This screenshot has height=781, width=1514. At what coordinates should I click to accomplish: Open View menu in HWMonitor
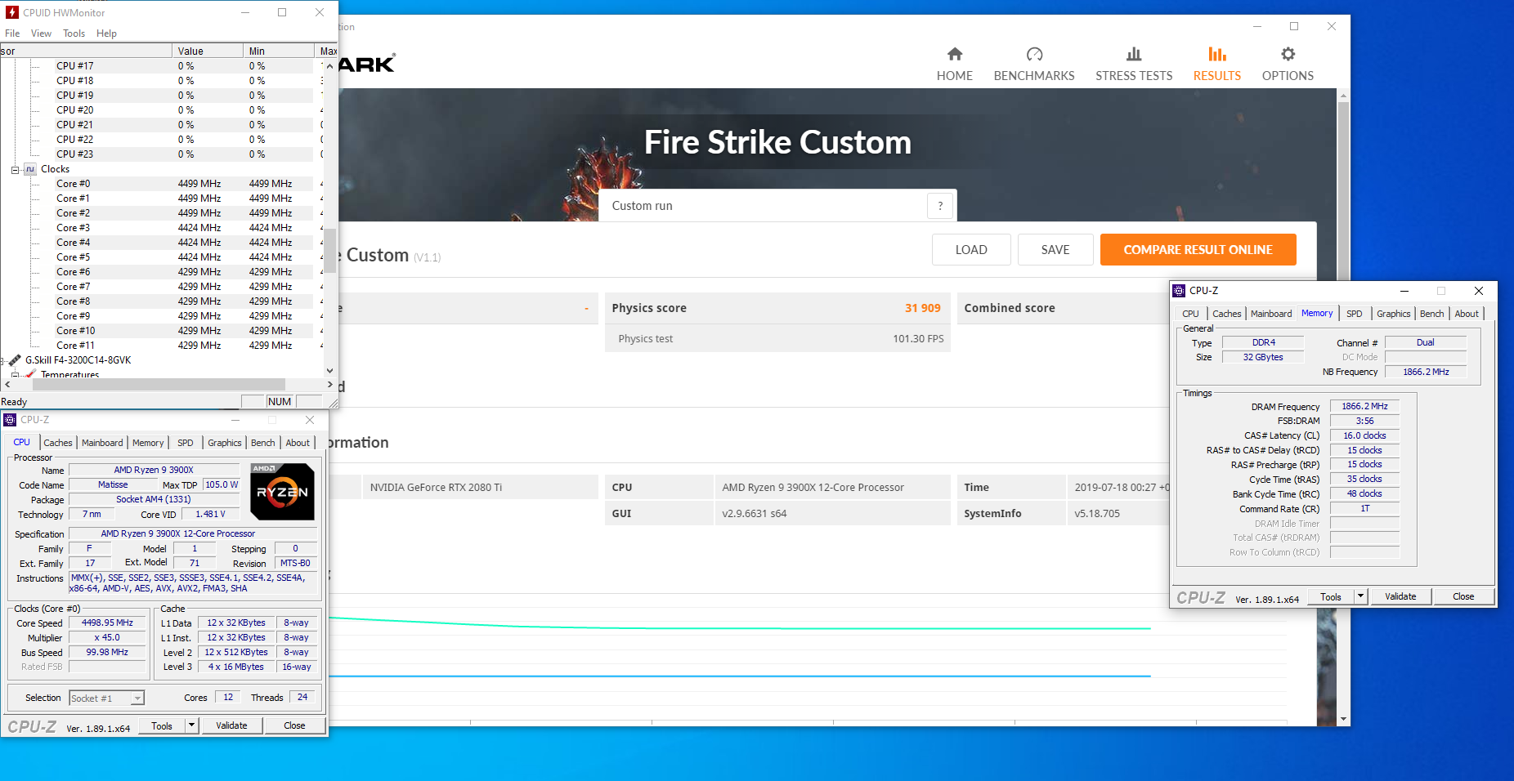click(41, 33)
